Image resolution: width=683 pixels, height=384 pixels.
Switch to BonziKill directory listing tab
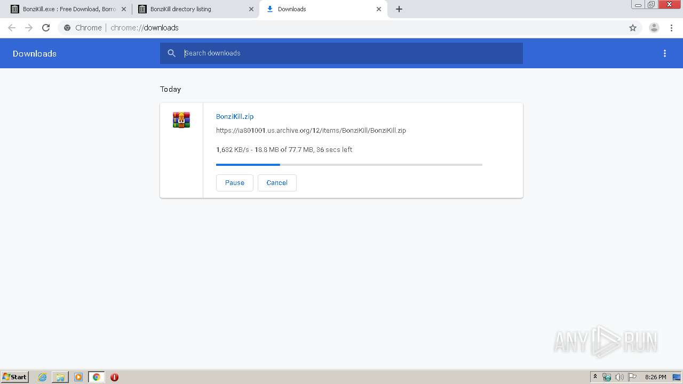pyautogui.click(x=195, y=9)
